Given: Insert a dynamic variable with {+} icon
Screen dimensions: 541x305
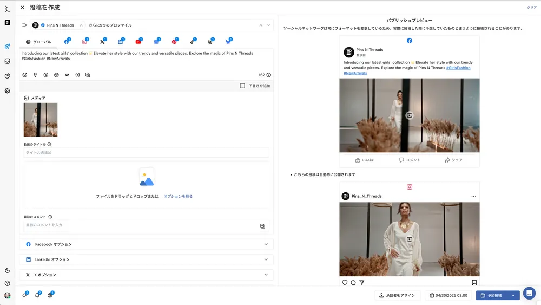Looking at the screenshot, I should 77,75.
